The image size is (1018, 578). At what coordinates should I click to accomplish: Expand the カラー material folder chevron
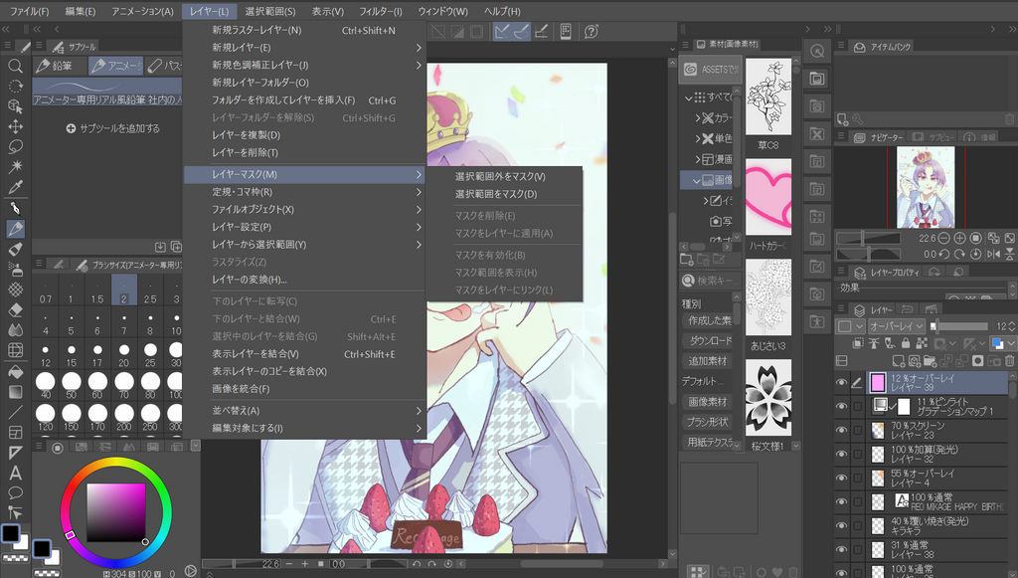698,118
